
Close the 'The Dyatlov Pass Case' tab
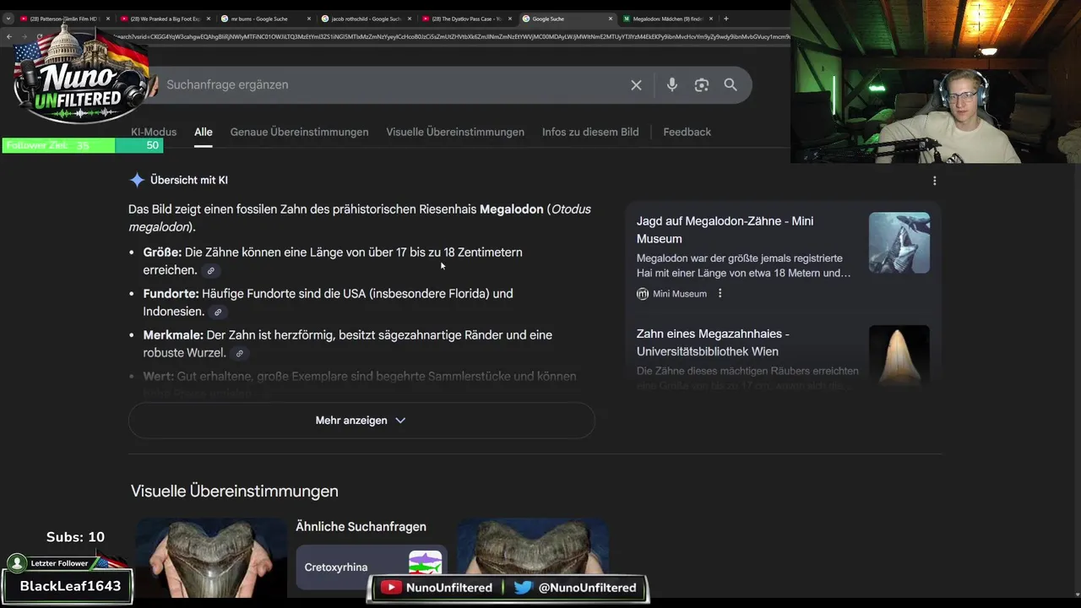[510, 19]
